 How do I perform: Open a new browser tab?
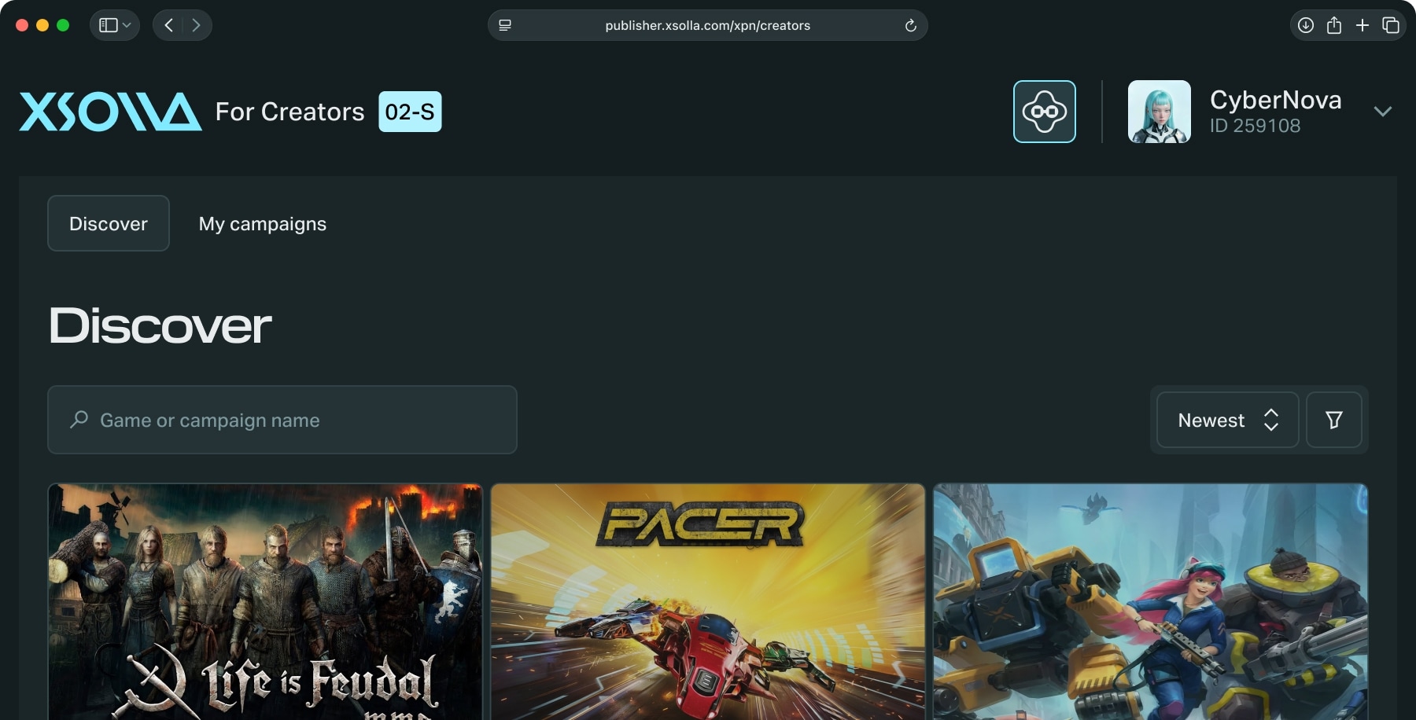coord(1363,25)
